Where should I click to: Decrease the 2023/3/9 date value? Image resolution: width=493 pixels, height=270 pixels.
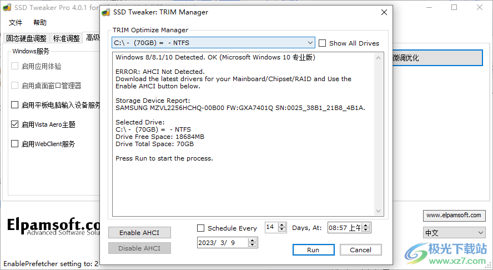point(253,245)
